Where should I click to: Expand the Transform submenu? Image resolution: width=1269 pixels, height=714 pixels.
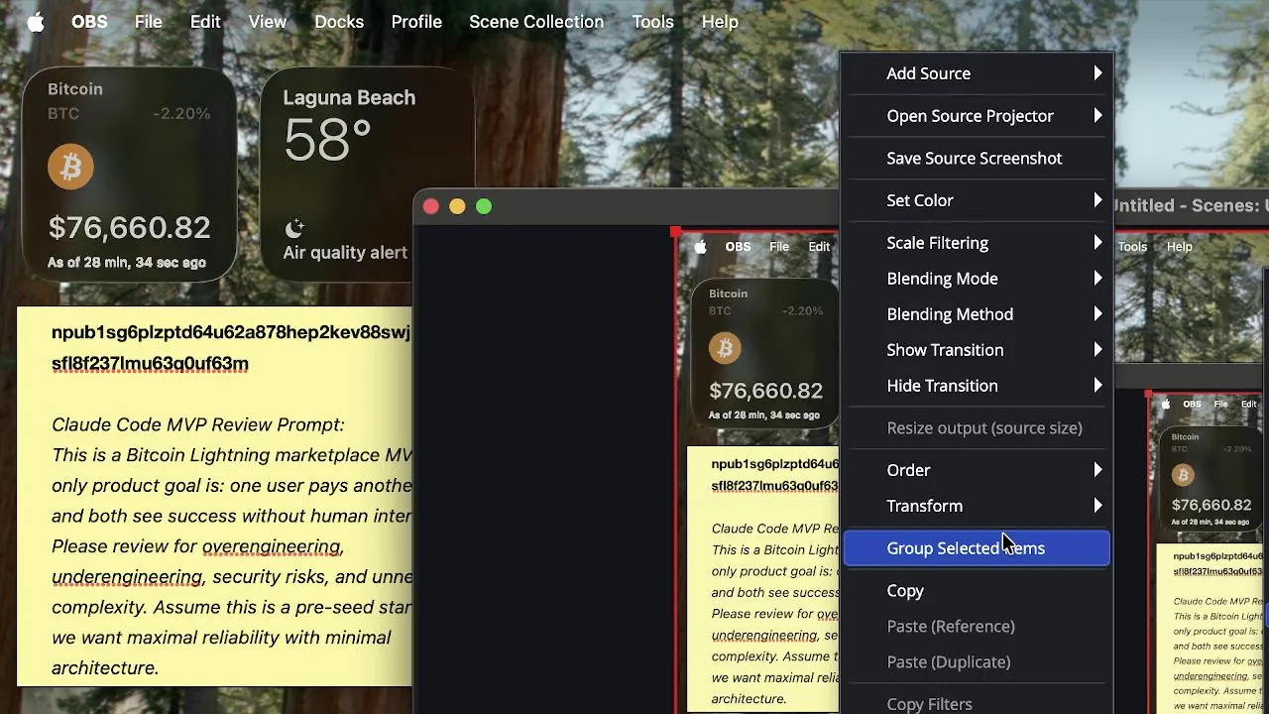tap(977, 506)
